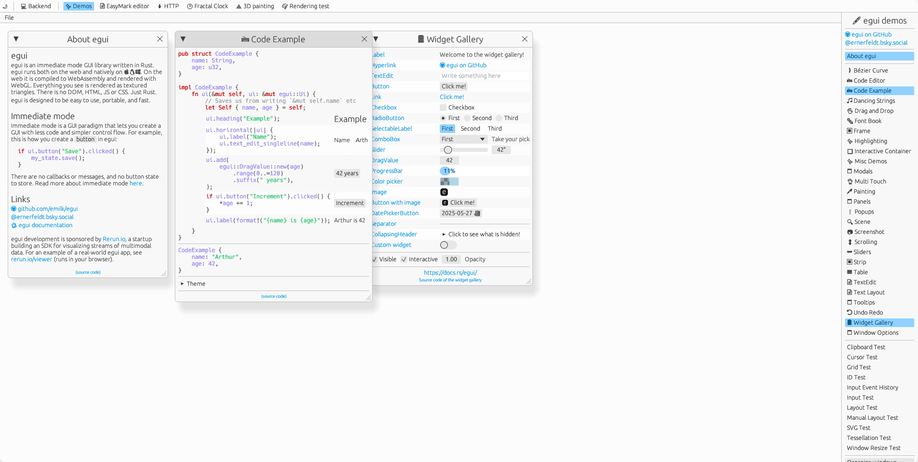Choose the Second selectable label

point(470,129)
